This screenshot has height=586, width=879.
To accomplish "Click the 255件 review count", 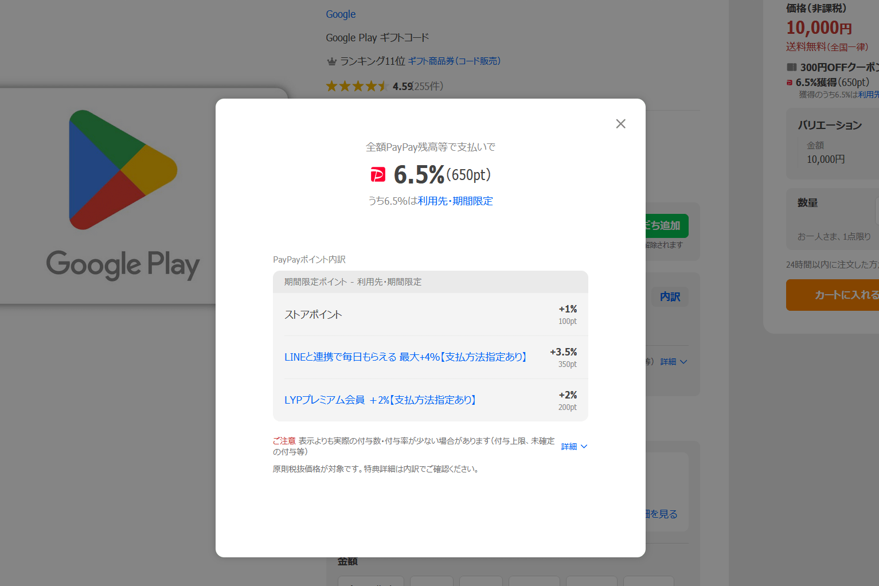I will [428, 87].
